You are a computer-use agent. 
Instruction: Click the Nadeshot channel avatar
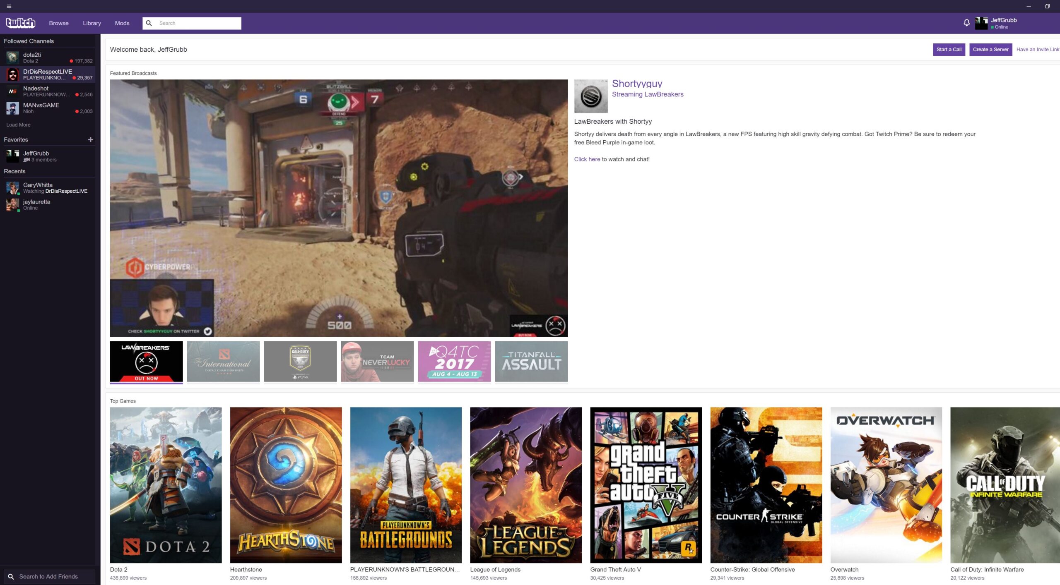(12, 91)
